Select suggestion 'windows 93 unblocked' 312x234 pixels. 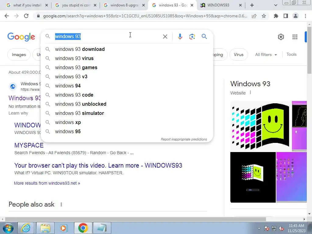(127, 104)
